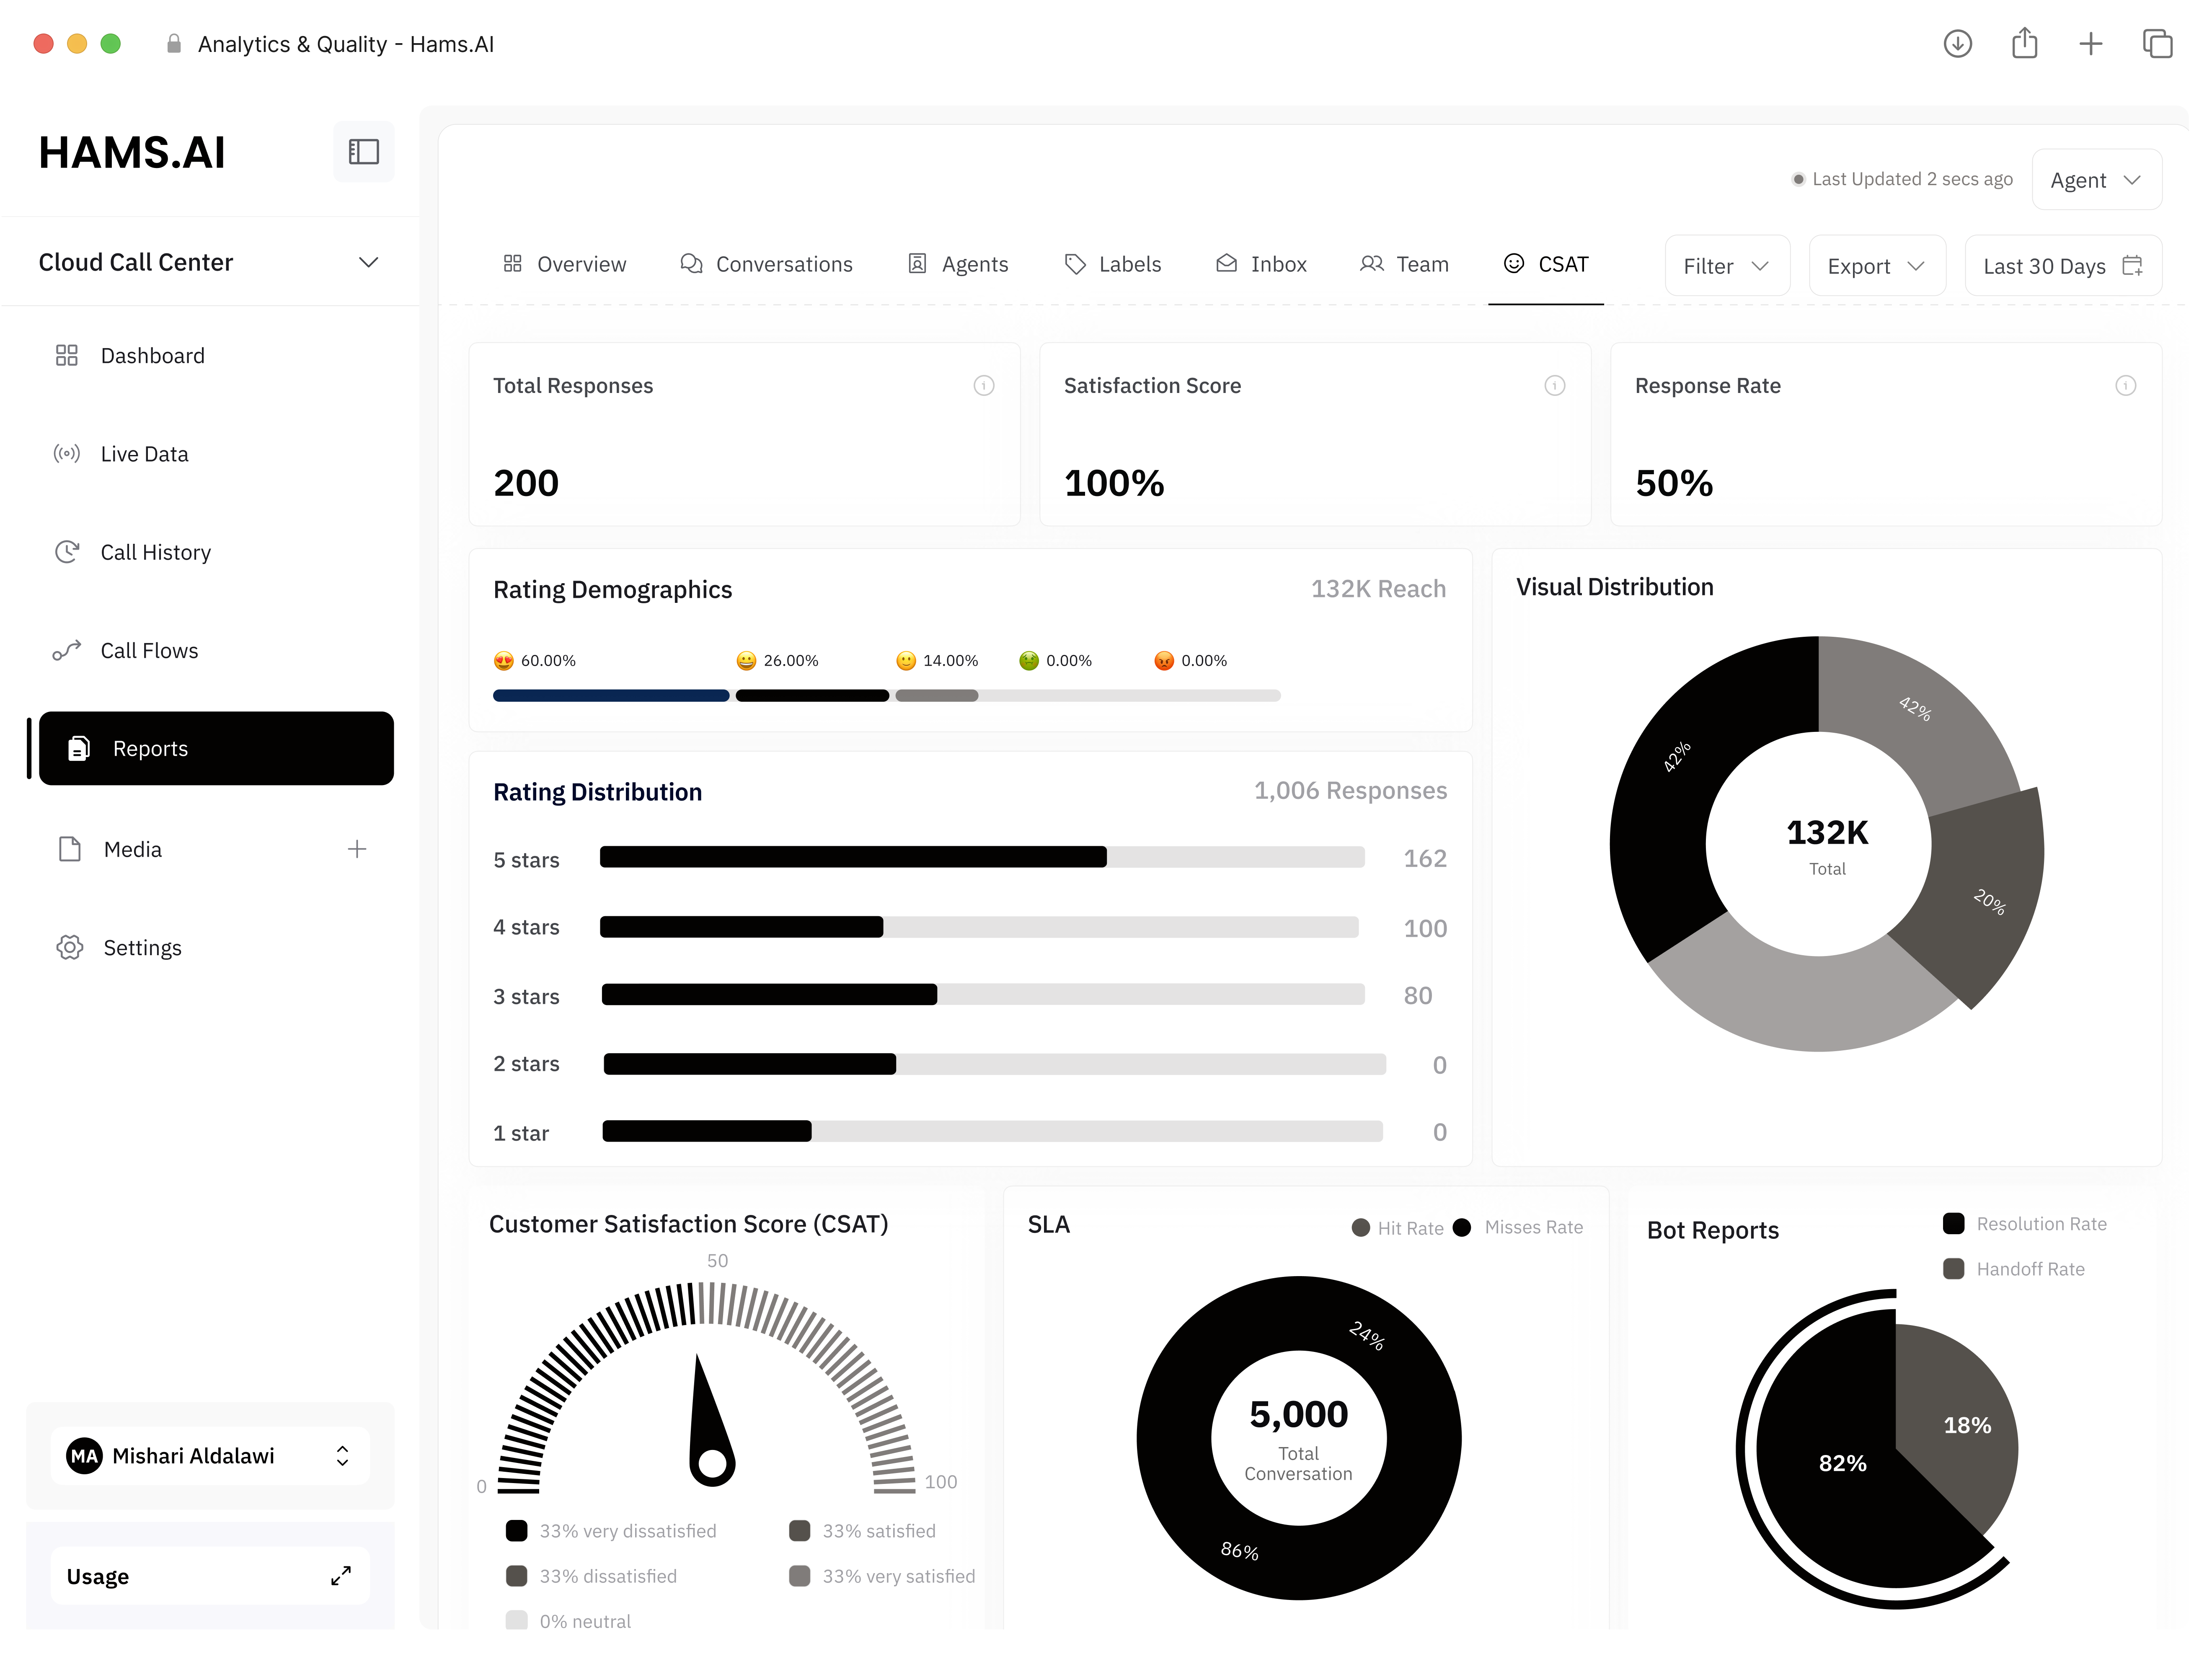2212x1654 pixels.
Task: Click the smiling emoji at 14.00%
Action: [906, 661]
